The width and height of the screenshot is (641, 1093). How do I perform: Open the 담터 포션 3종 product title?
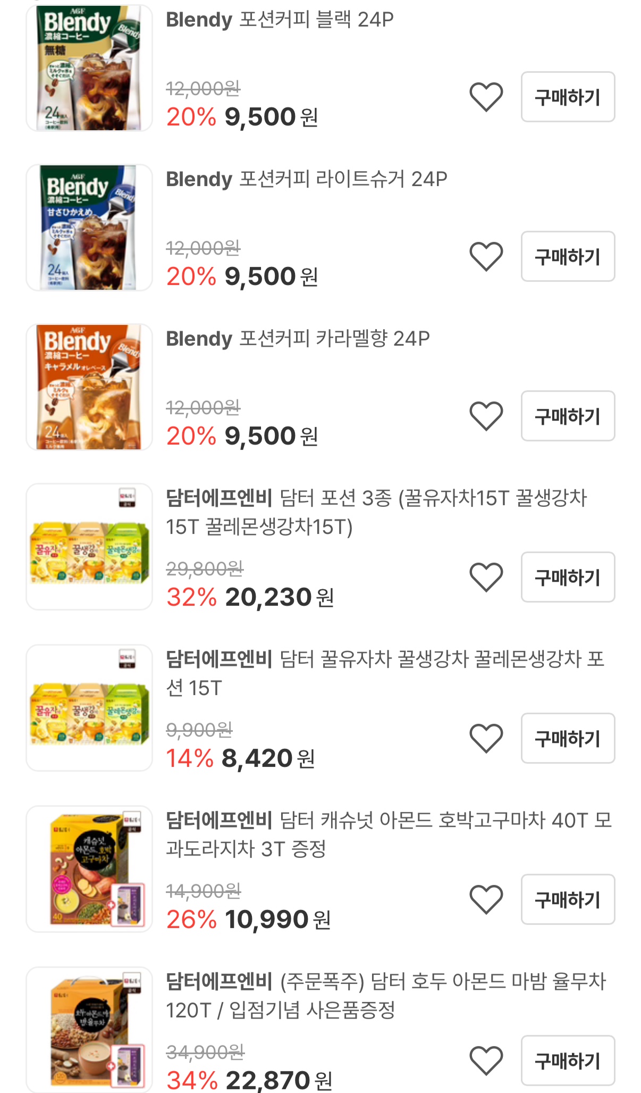[x=376, y=512]
